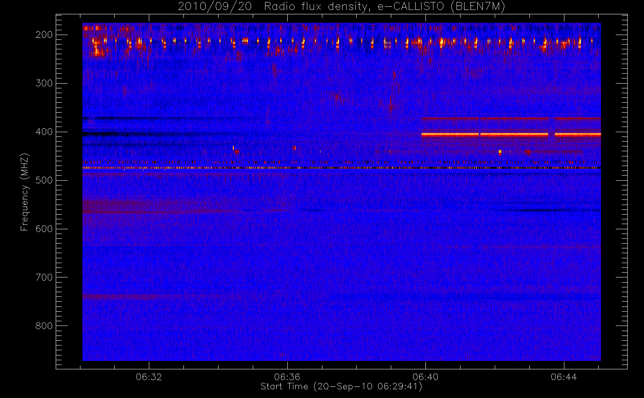Click the 200 frequency tick label

coord(44,35)
